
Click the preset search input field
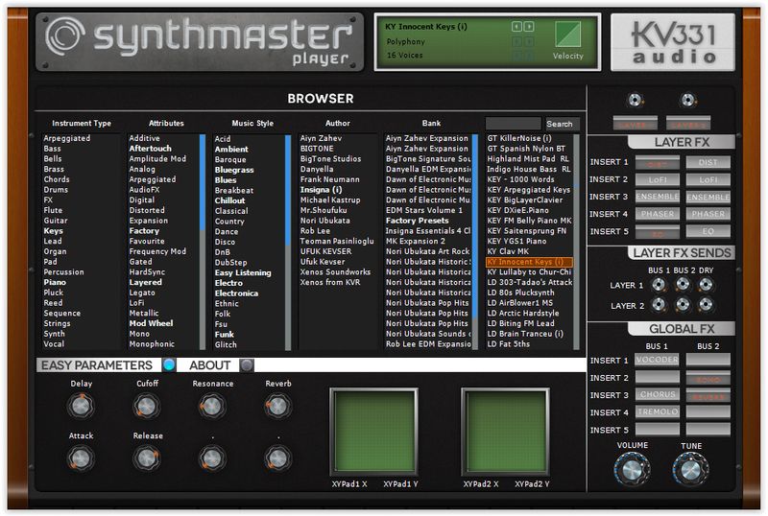513,124
